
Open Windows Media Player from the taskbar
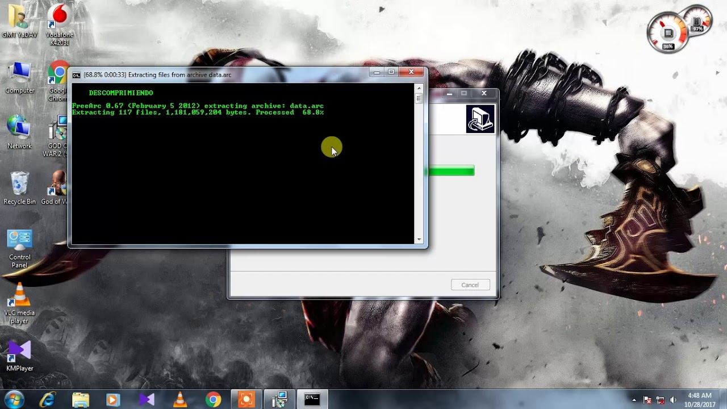point(113,399)
